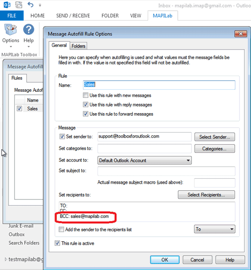Toggle the Sales rule checkbox in rules list
This screenshot has height=270, width=251.
point(19,109)
